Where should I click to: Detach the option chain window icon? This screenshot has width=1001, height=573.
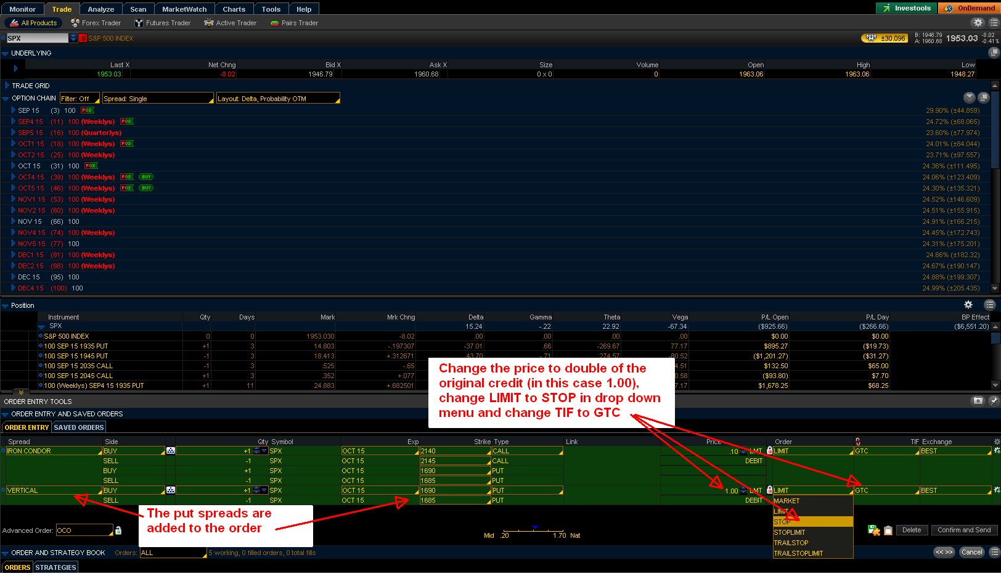click(x=984, y=97)
